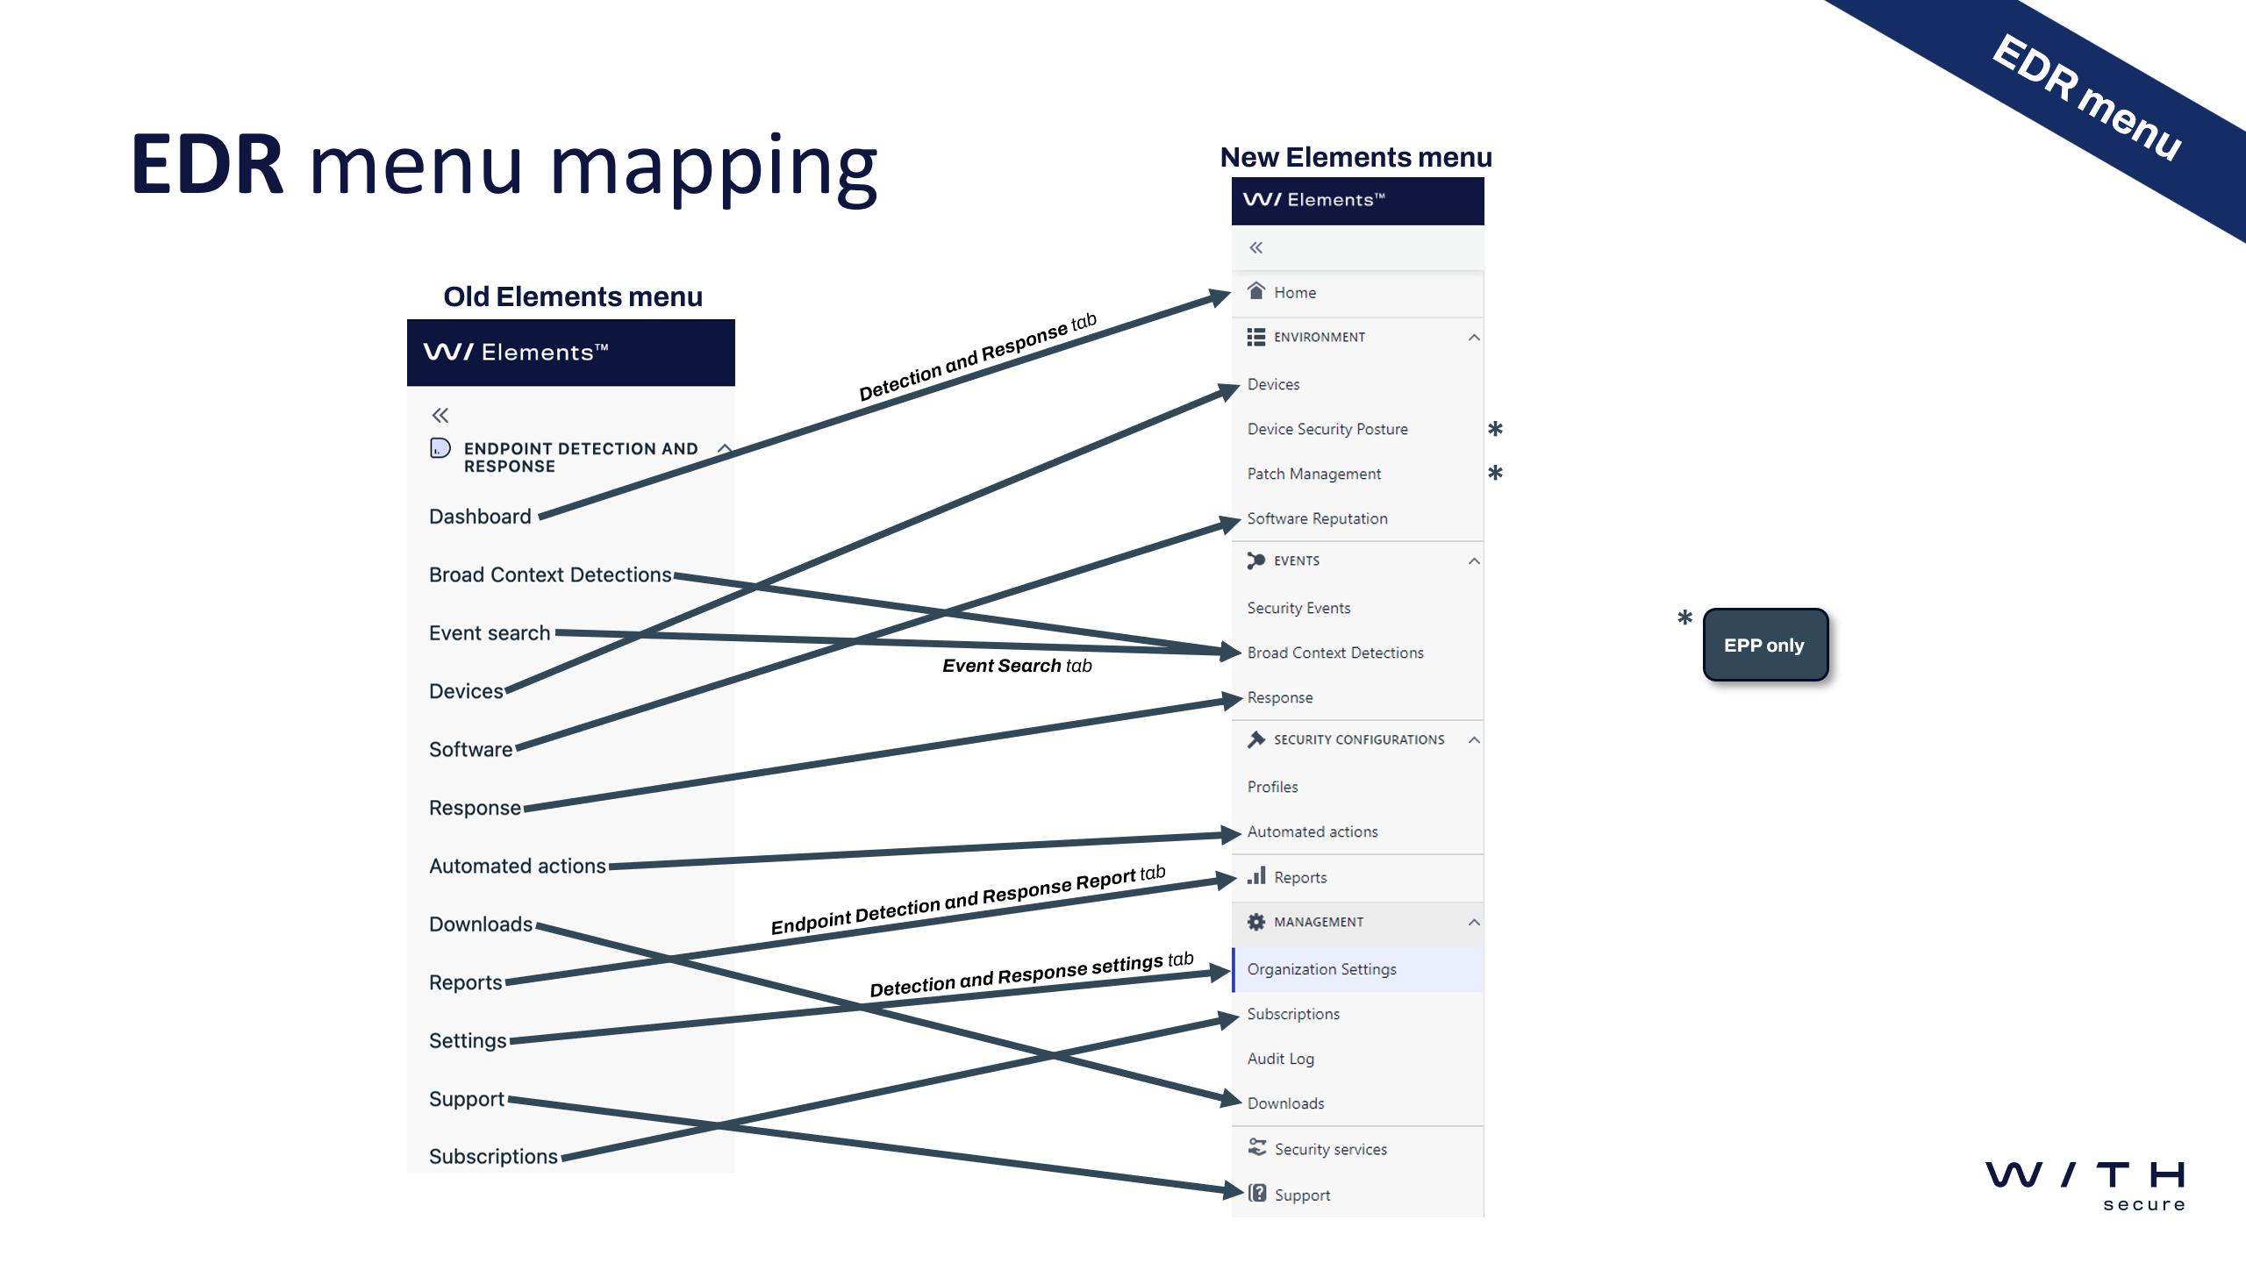This screenshot has width=2246, height=1263.
Task: Open Reports in old Elements menu
Action: coord(465,983)
